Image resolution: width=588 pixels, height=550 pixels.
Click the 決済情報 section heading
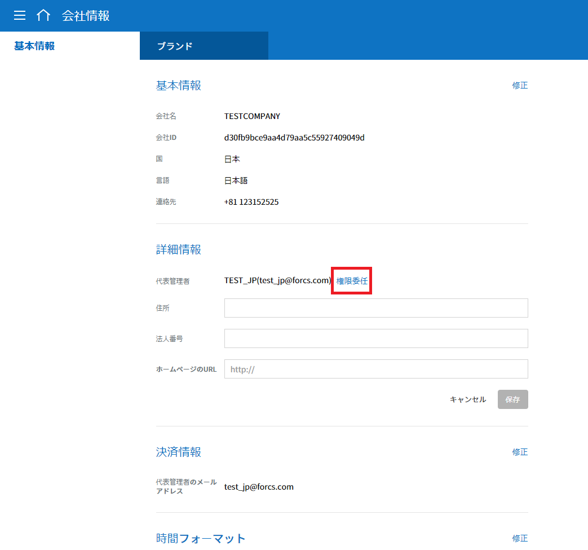click(x=179, y=452)
